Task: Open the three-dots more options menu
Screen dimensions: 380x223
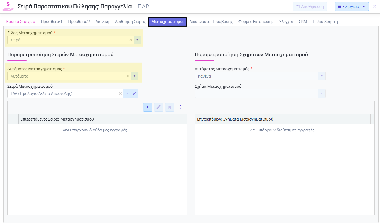Action: 181,107
